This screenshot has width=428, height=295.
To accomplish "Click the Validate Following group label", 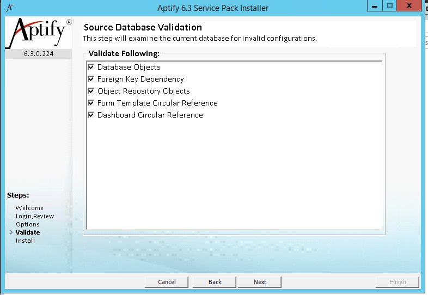I will 124,53.
